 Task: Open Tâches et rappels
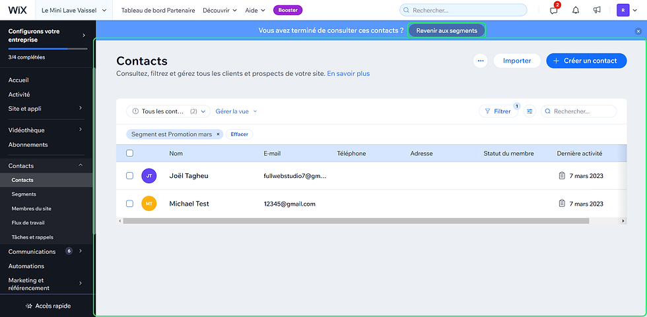(x=32, y=237)
